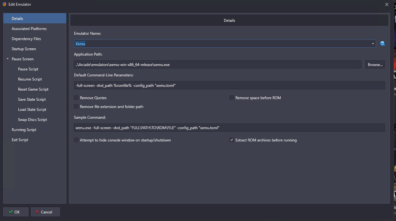
Task: Click the LaunchBox logo in title bar
Action: 4,4
